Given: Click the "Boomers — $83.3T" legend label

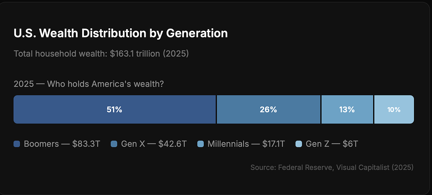Looking at the screenshot, I should (62, 144).
